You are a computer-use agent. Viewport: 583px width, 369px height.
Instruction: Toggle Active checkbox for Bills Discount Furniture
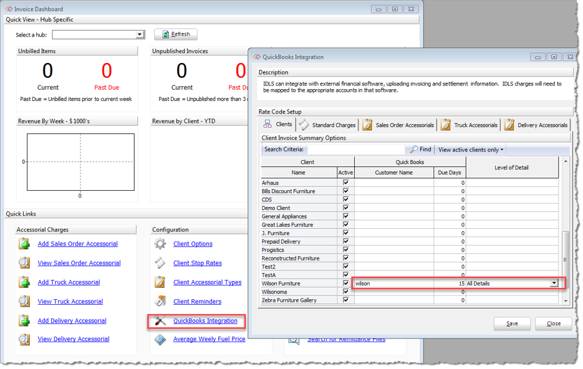click(x=346, y=191)
